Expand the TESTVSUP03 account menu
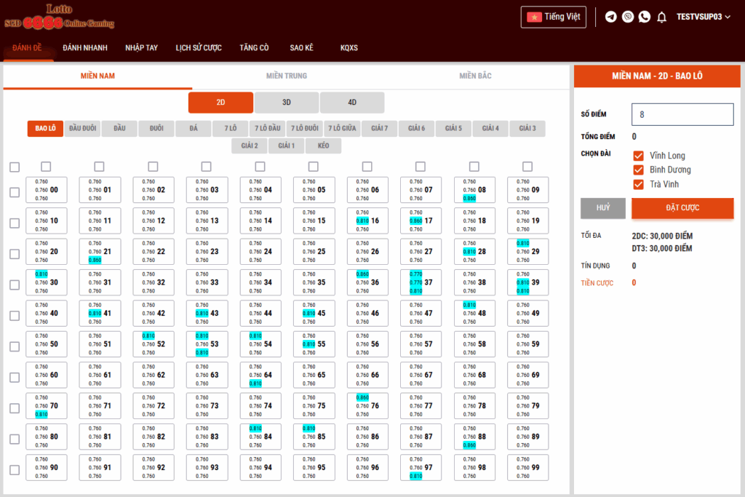 (x=704, y=17)
